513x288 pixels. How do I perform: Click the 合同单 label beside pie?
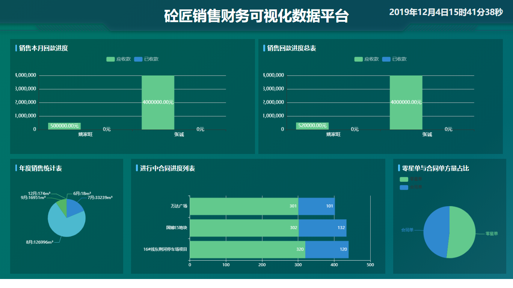pyautogui.click(x=407, y=230)
